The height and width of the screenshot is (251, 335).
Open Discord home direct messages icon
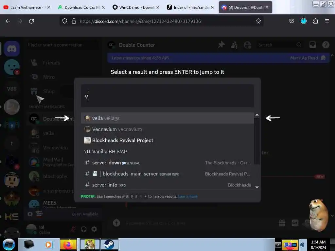pos(12,49)
